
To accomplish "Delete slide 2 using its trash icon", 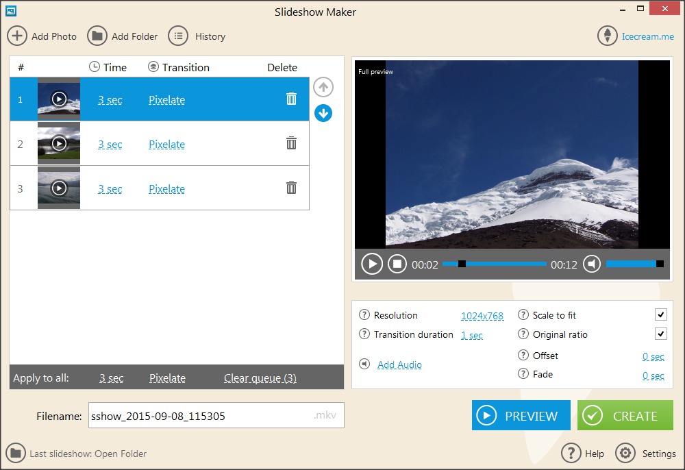I will (x=291, y=143).
